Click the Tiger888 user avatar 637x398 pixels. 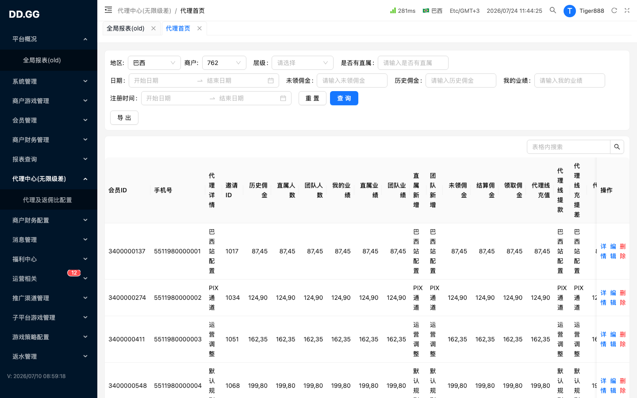(x=570, y=11)
